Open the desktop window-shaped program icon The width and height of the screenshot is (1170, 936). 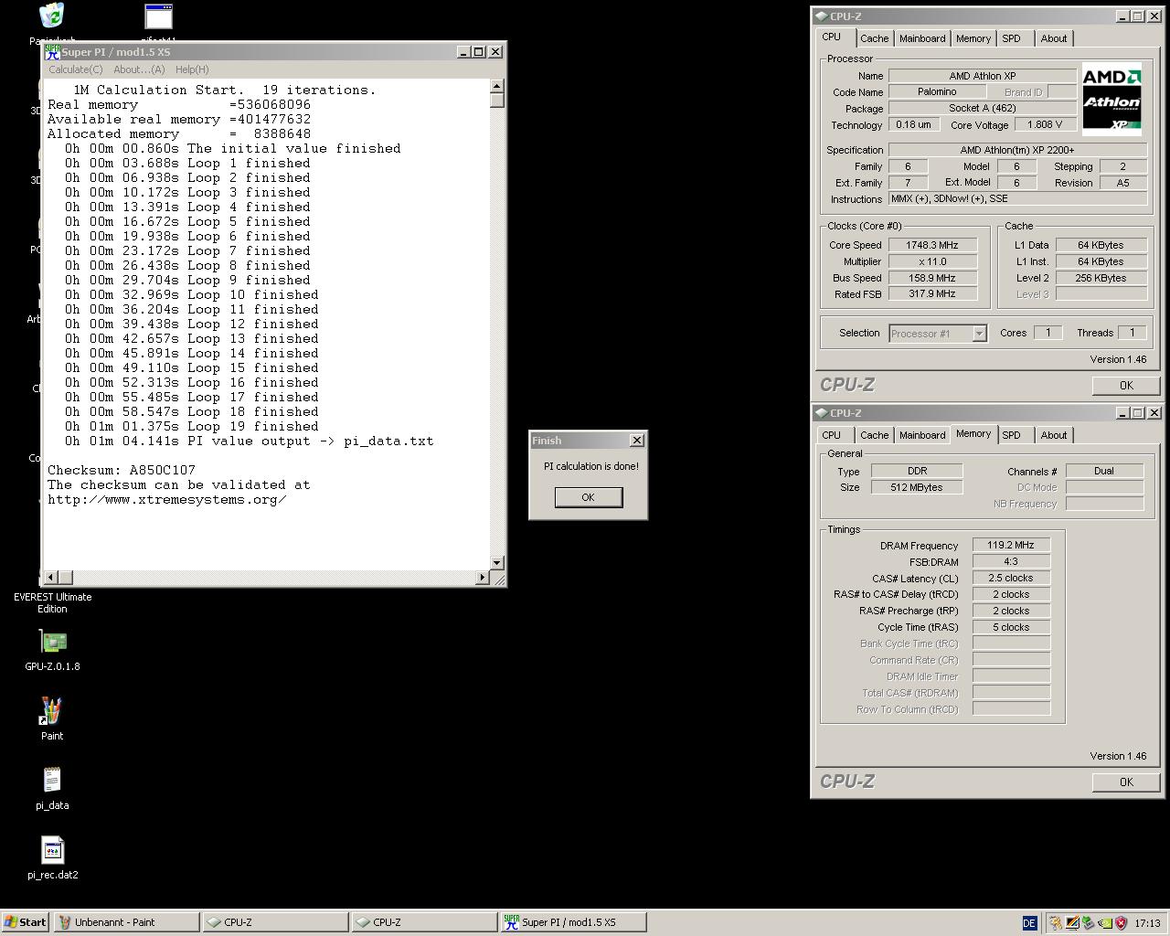(x=158, y=16)
